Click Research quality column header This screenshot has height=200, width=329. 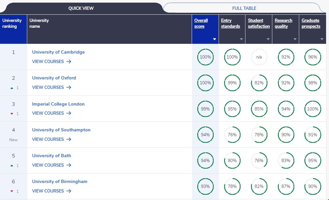click(x=283, y=23)
